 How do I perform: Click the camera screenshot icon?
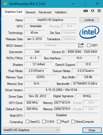click(x=86, y=11)
